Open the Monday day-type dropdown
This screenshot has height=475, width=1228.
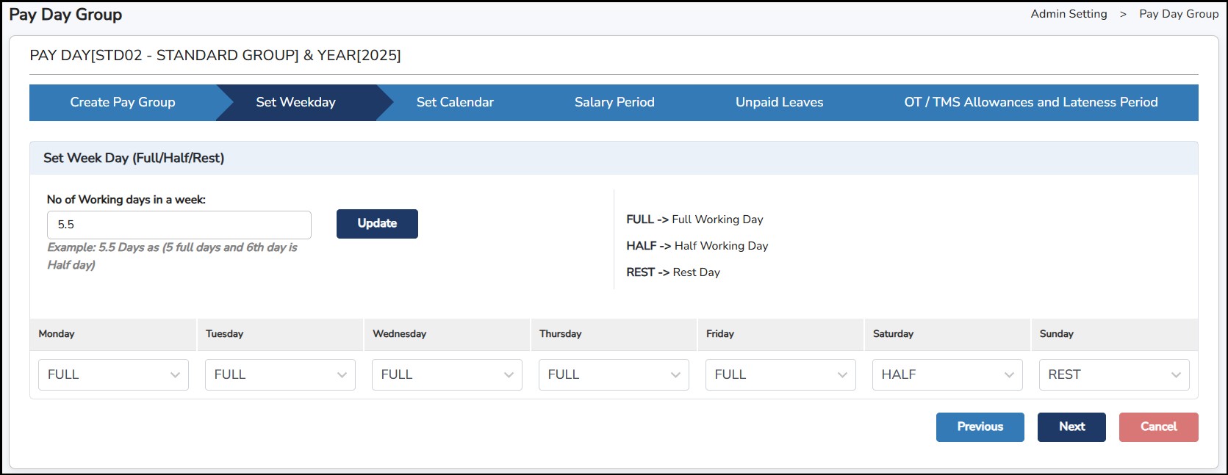(x=113, y=374)
